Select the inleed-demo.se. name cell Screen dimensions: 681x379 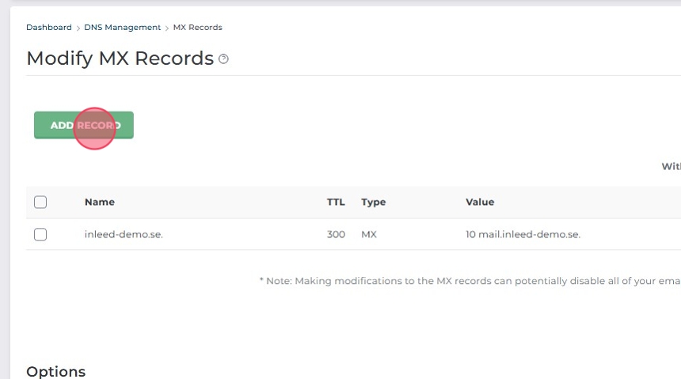124,235
